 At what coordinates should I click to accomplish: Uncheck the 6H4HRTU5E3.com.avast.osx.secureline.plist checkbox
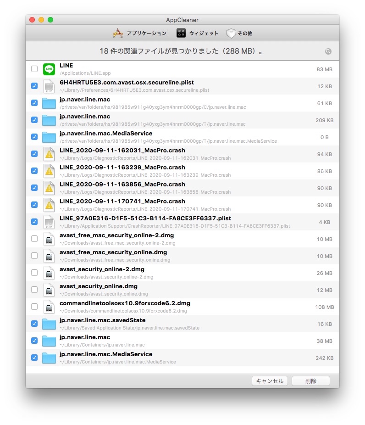[34, 86]
